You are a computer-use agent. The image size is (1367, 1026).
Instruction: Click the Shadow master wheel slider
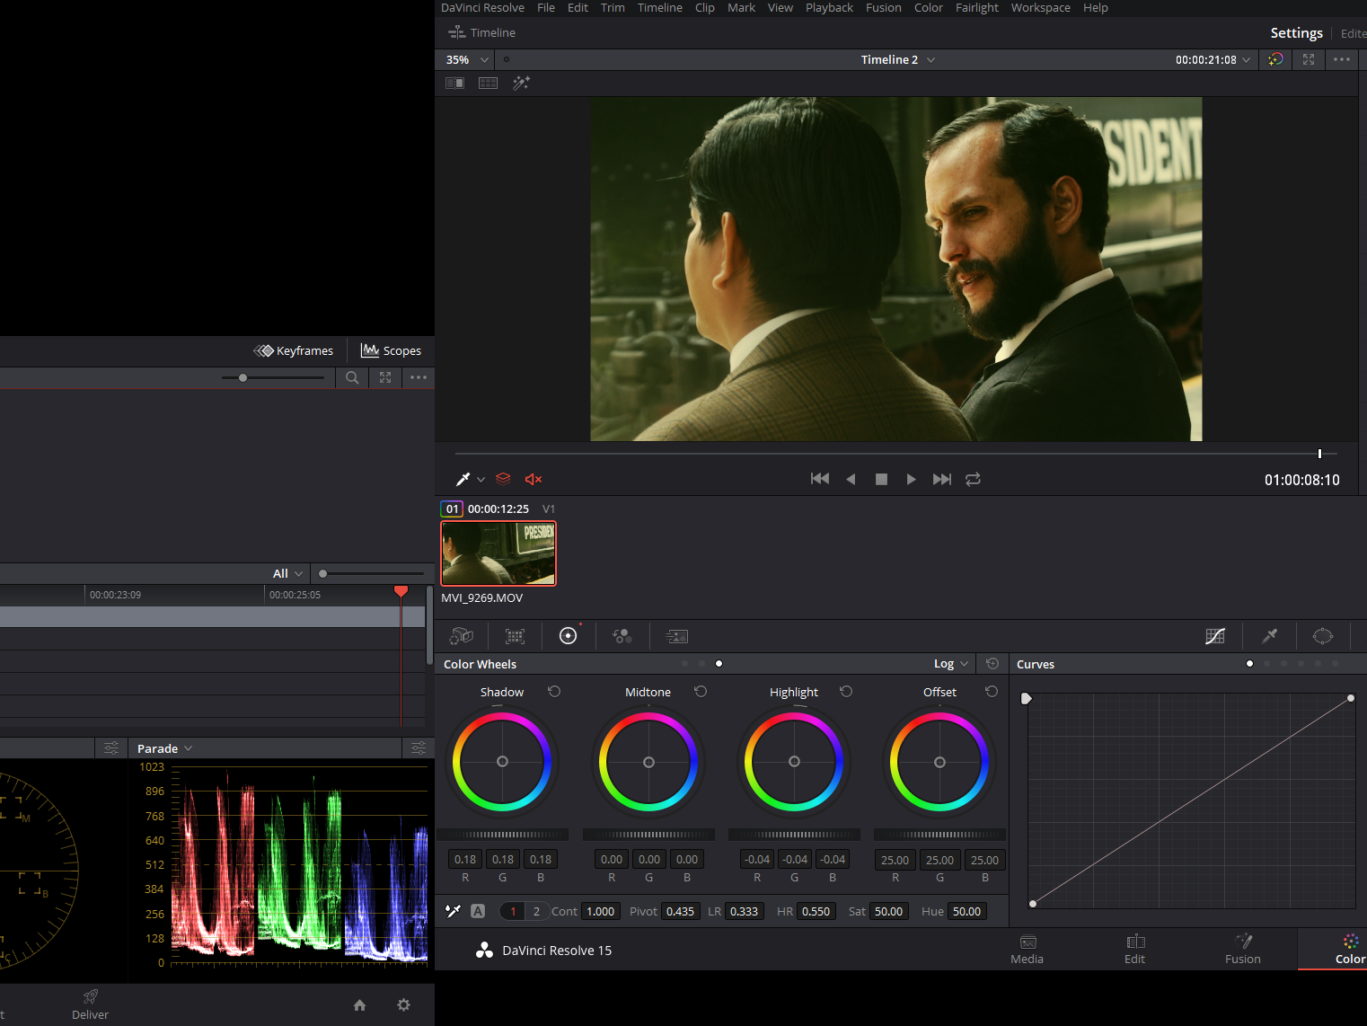click(x=503, y=835)
